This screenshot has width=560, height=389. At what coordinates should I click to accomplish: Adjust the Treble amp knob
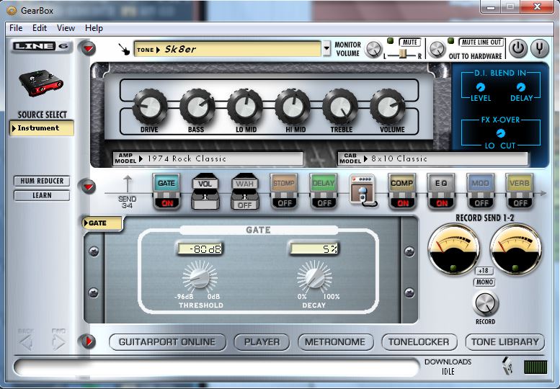tap(340, 107)
